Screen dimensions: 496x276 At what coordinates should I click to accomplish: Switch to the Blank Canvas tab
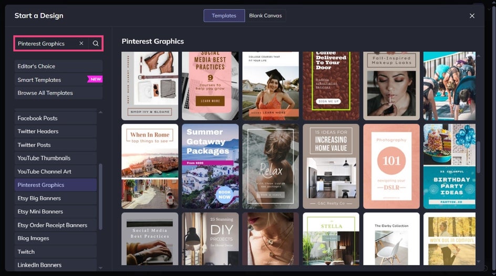coord(265,15)
